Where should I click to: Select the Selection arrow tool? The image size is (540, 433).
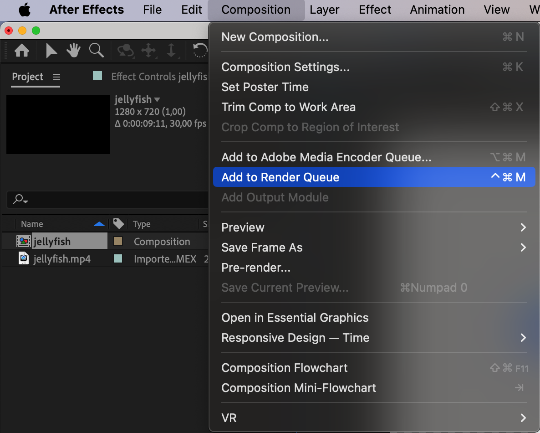click(x=51, y=51)
